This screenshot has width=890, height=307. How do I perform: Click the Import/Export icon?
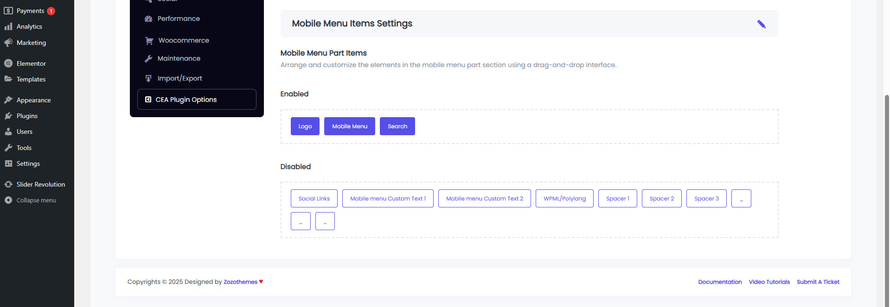tap(148, 78)
